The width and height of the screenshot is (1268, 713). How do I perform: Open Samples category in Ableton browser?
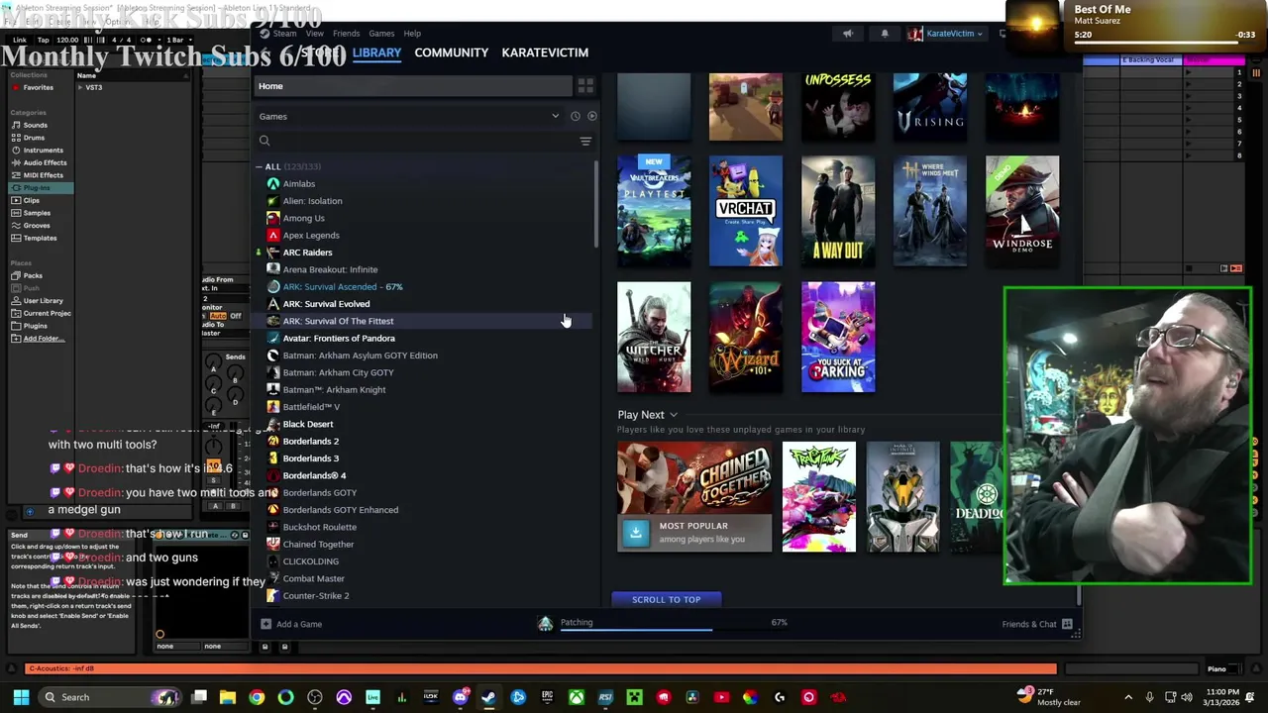coord(37,213)
